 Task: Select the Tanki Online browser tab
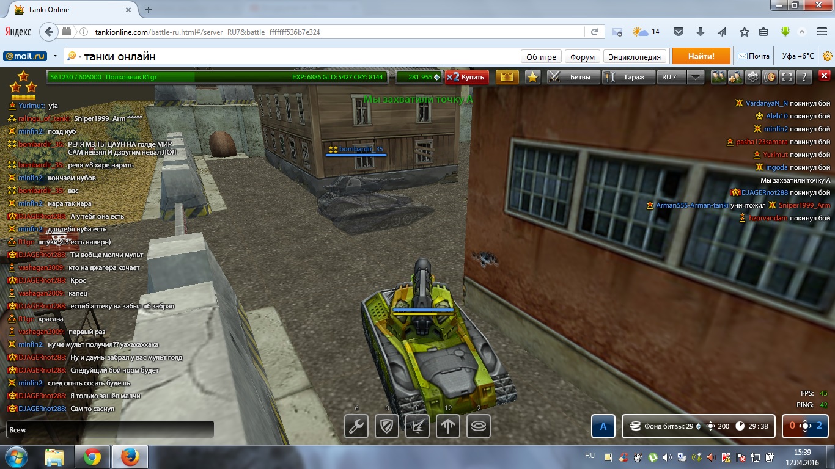tap(72, 10)
